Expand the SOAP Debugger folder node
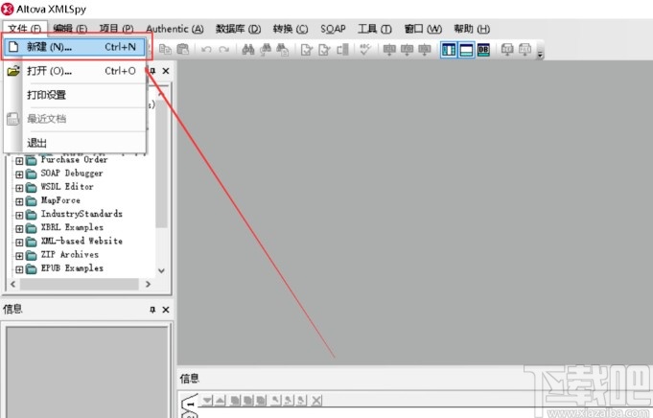The image size is (653, 418). [x=19, y=174]
